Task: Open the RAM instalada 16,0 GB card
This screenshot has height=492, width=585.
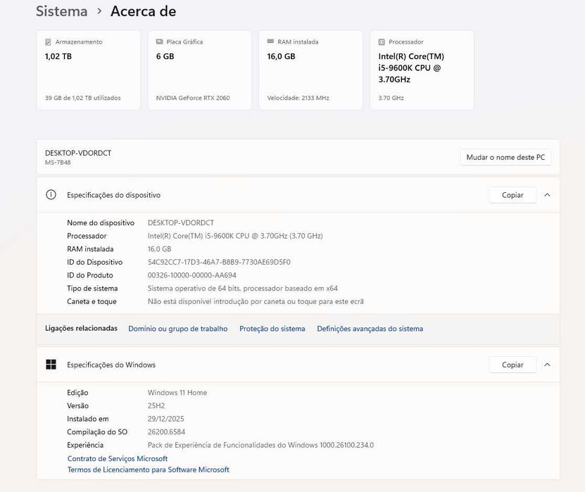Action: tap(310, 70)
